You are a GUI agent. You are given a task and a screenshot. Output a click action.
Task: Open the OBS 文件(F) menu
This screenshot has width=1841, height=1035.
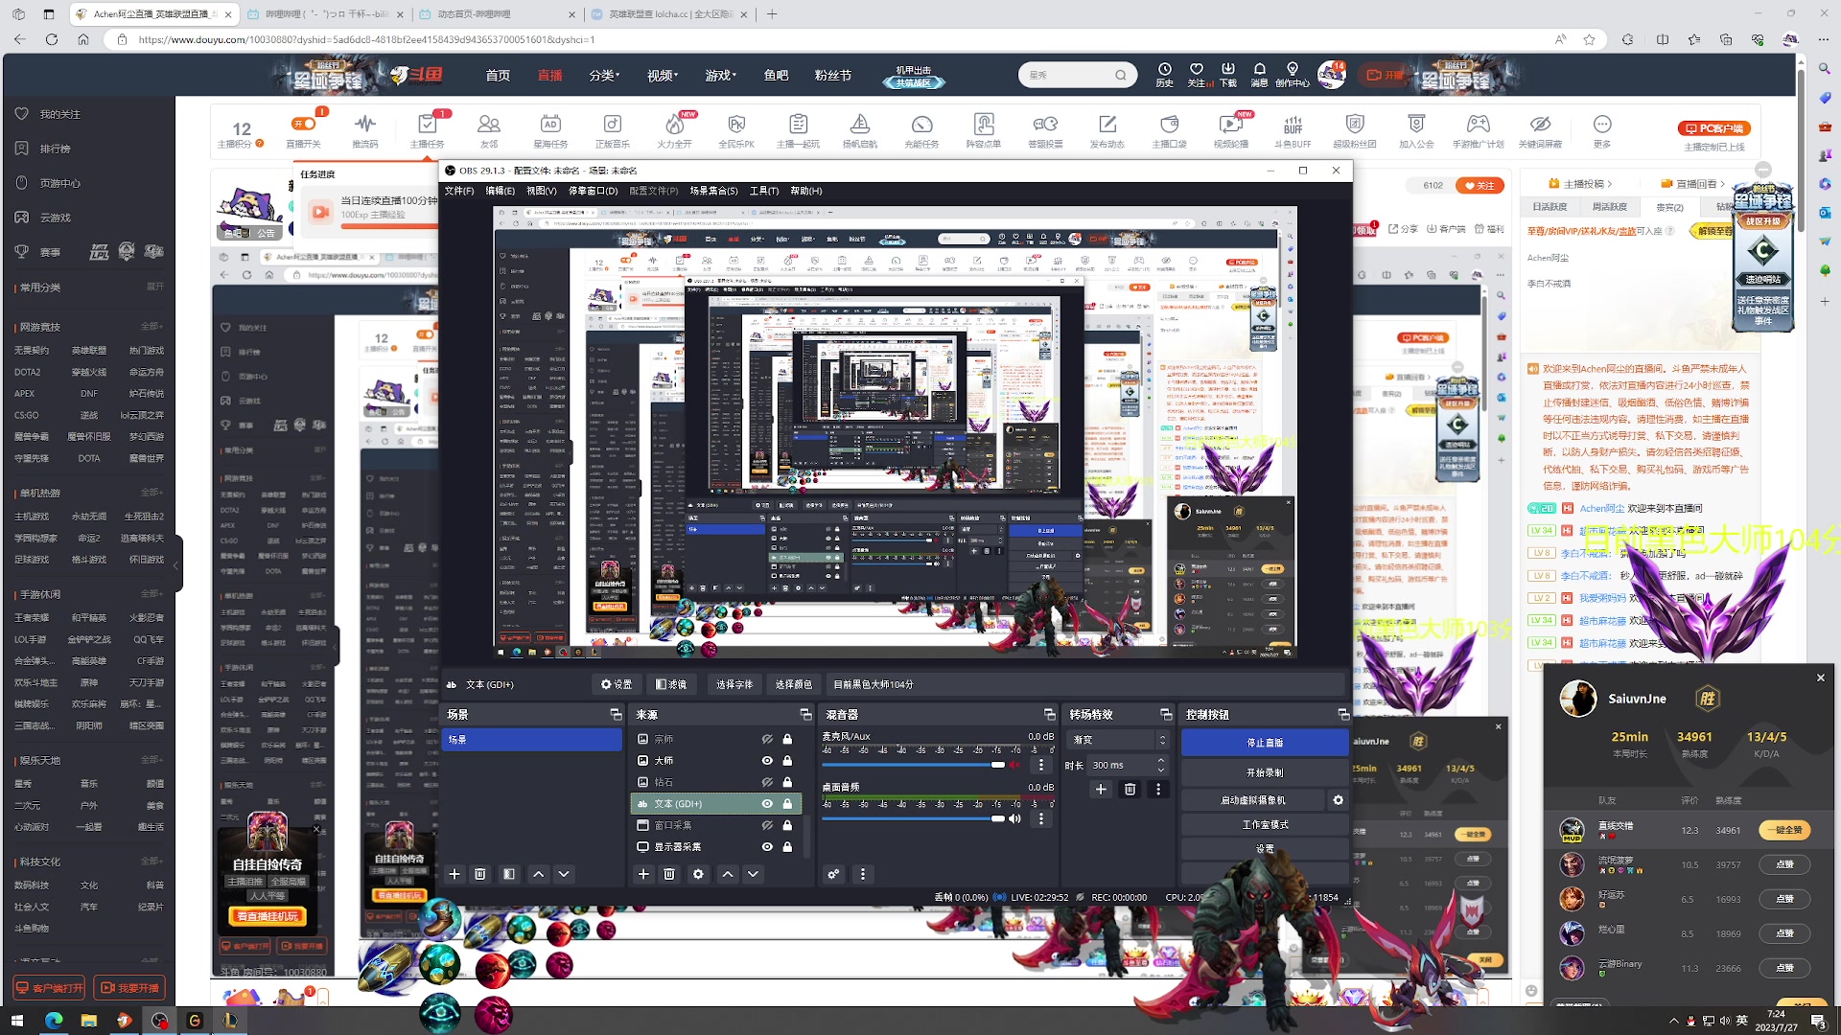[x=459, y=191]
